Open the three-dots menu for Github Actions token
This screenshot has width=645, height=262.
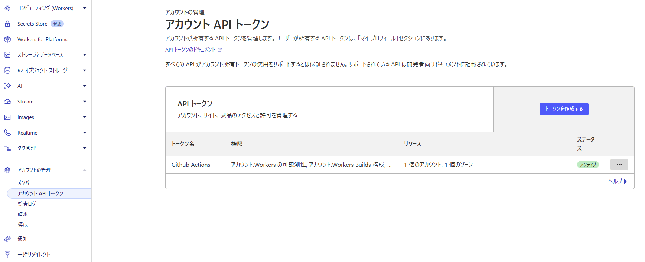pos(619,165)
